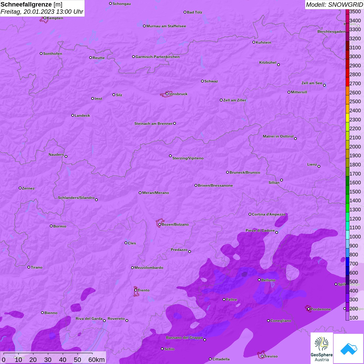The image size is (364, 364).
Task: Click the 'Sillian' label
Action: pos(274,183)
